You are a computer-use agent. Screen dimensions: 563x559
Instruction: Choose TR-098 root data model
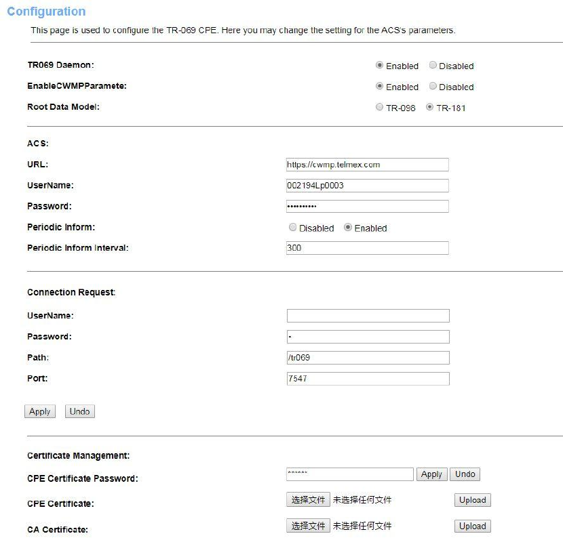pos(379,107)
